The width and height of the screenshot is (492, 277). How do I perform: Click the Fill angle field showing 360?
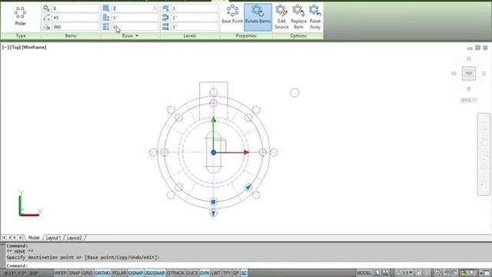pyautogui.click(x=75, y=27)
